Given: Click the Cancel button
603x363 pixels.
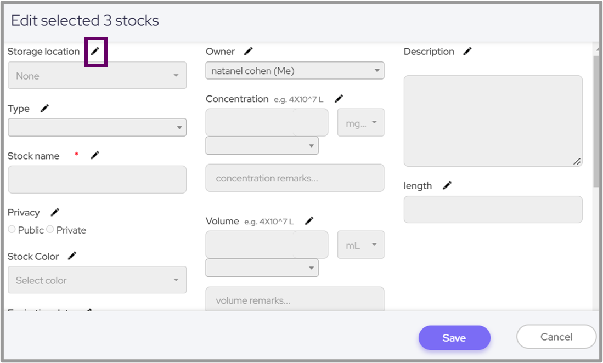Looking at the screenshot, I should pyautogui.click(x=556, y=337).
